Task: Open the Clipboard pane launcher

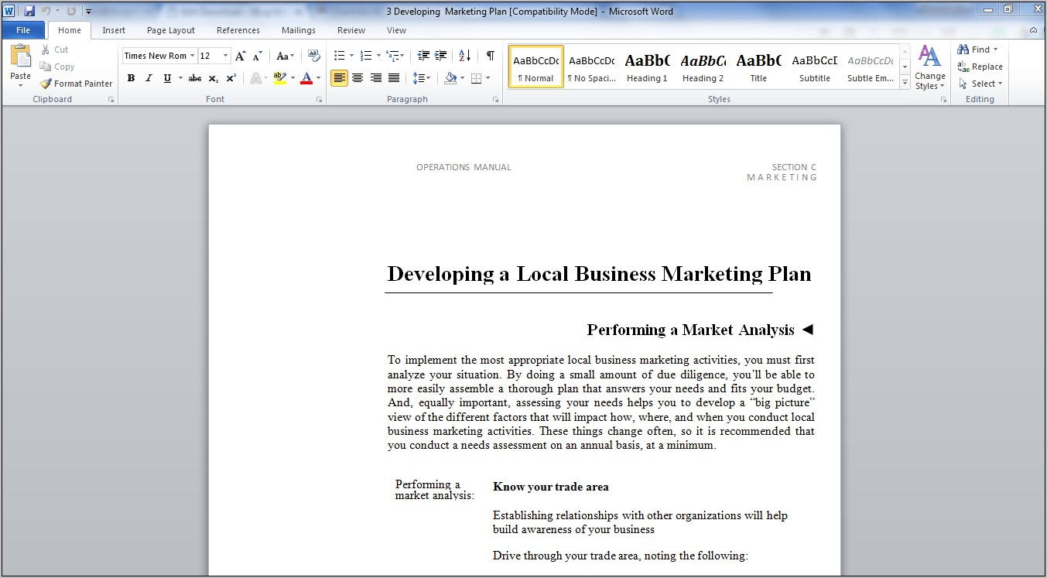Action: coord(111,100)
